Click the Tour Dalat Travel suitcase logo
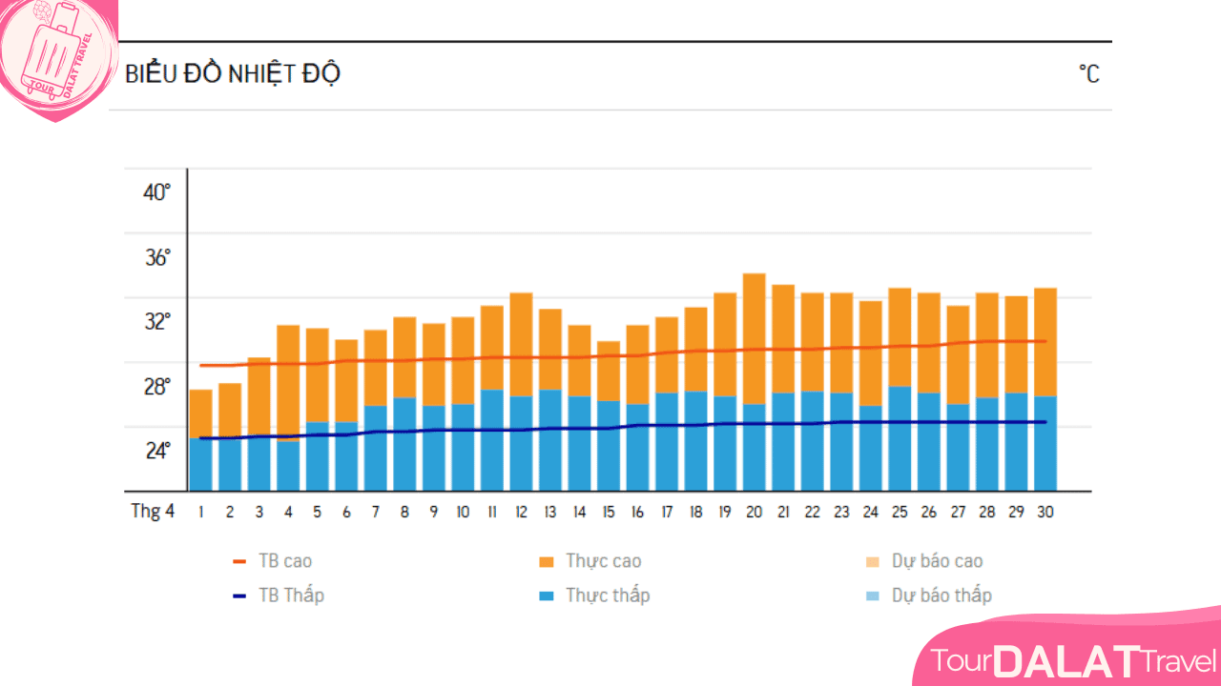Screen dimensions: 1221x686 coord(55,57)
